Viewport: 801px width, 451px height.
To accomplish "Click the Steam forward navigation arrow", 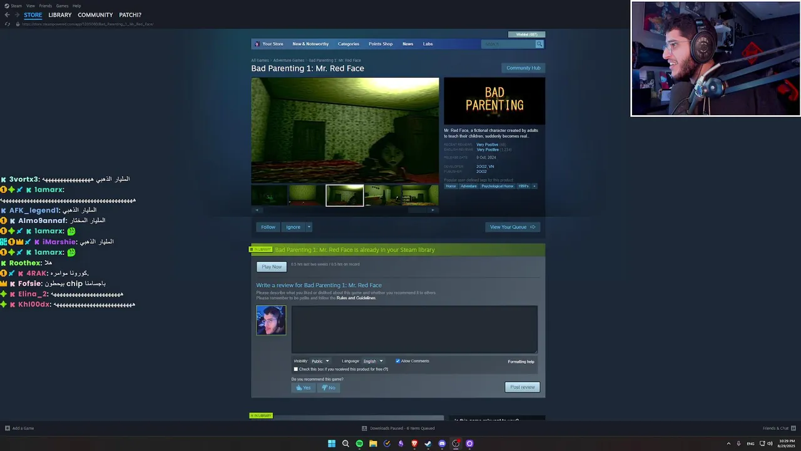I will (16, 15).
